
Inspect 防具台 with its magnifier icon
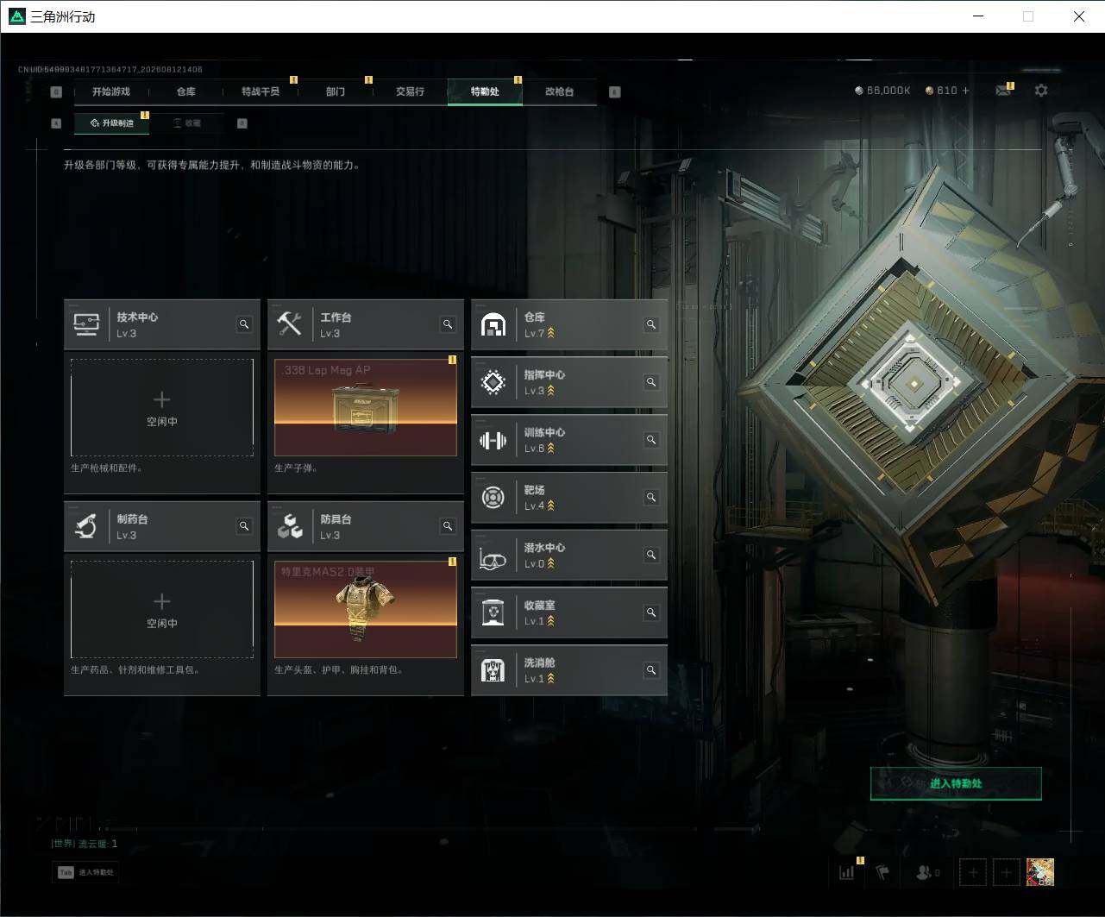pyautogui.click(x=448, y=526)
